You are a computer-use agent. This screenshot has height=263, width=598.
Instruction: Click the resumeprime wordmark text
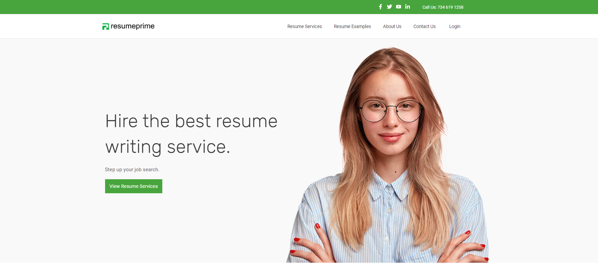click(x=133, y=26)
